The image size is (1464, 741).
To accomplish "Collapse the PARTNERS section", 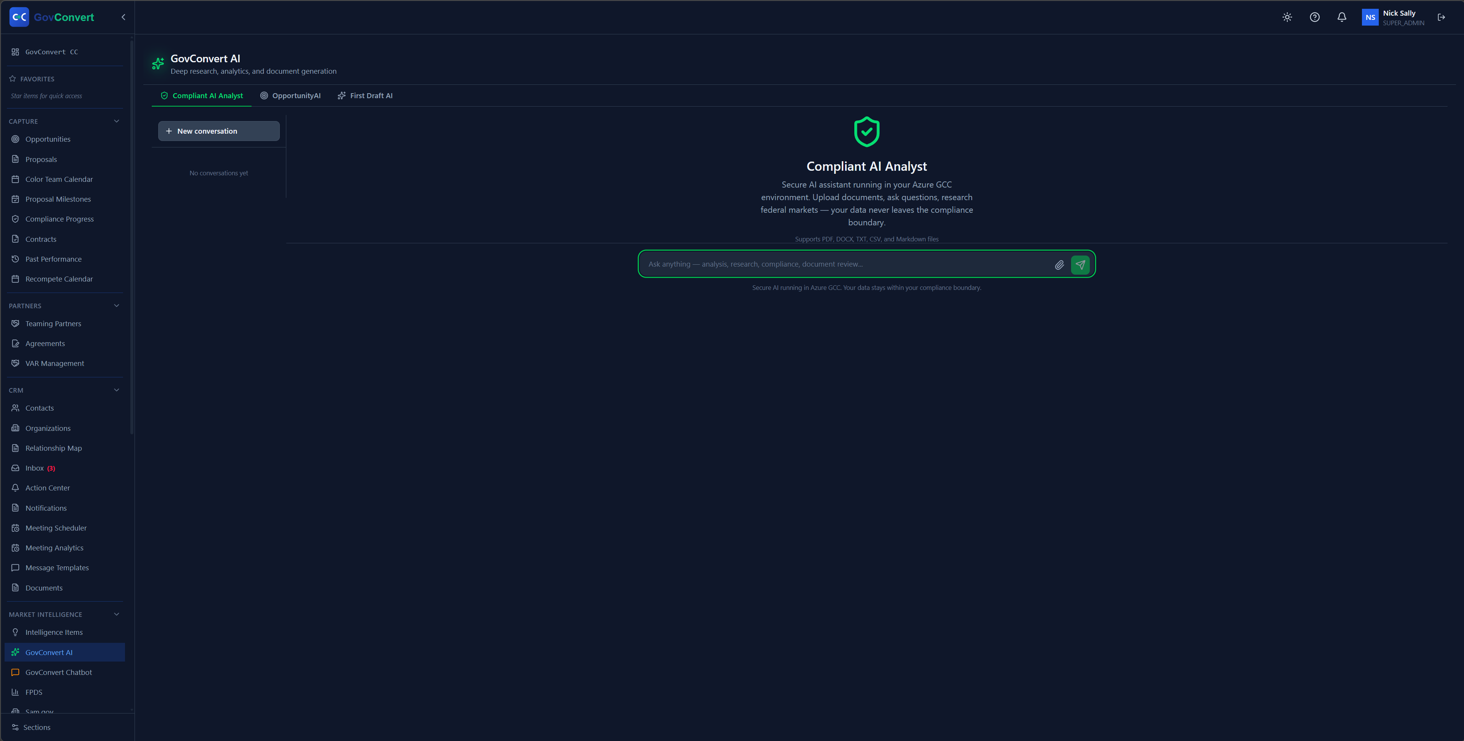I will pos(117,306).
